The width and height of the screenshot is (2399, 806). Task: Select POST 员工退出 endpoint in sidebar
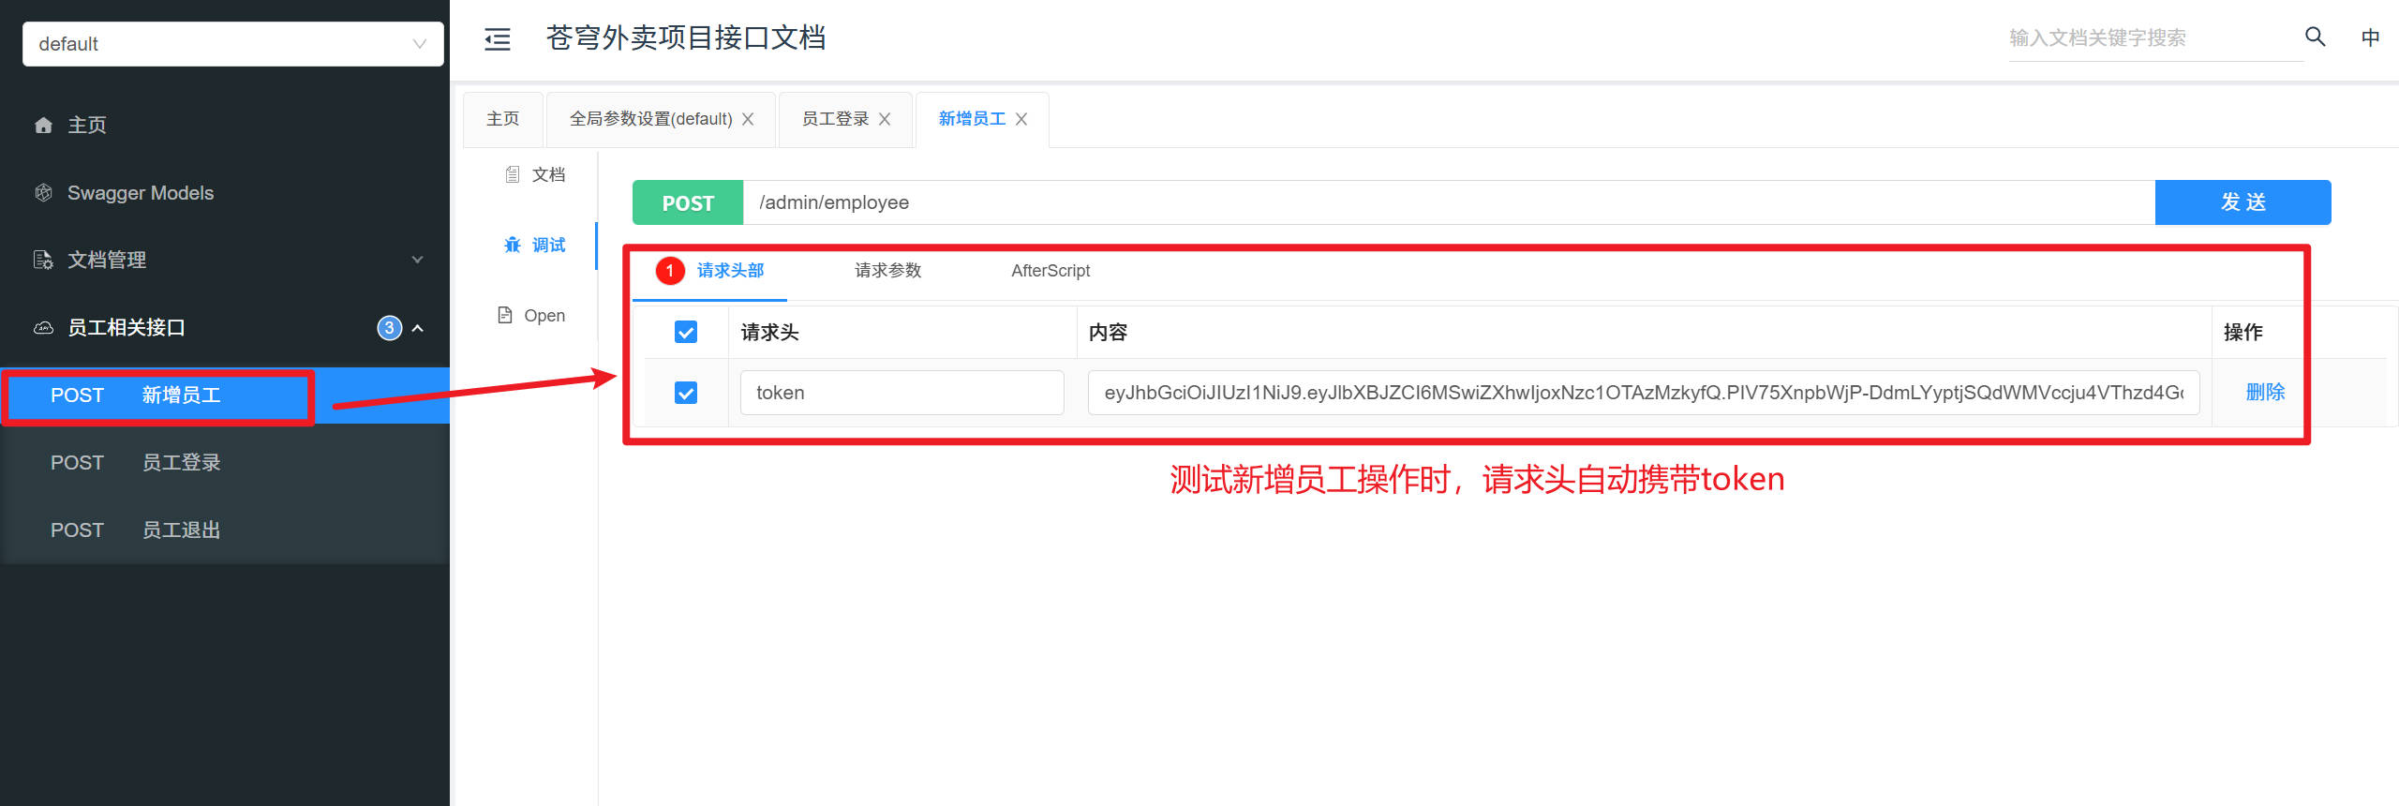coord(225,530)
